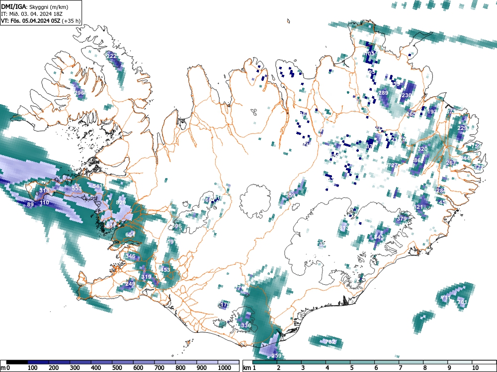Click the black 0–100 m legend swatch
Viewport: 497px width, 372px height.
pyautogui.click(x=17, y=362)
